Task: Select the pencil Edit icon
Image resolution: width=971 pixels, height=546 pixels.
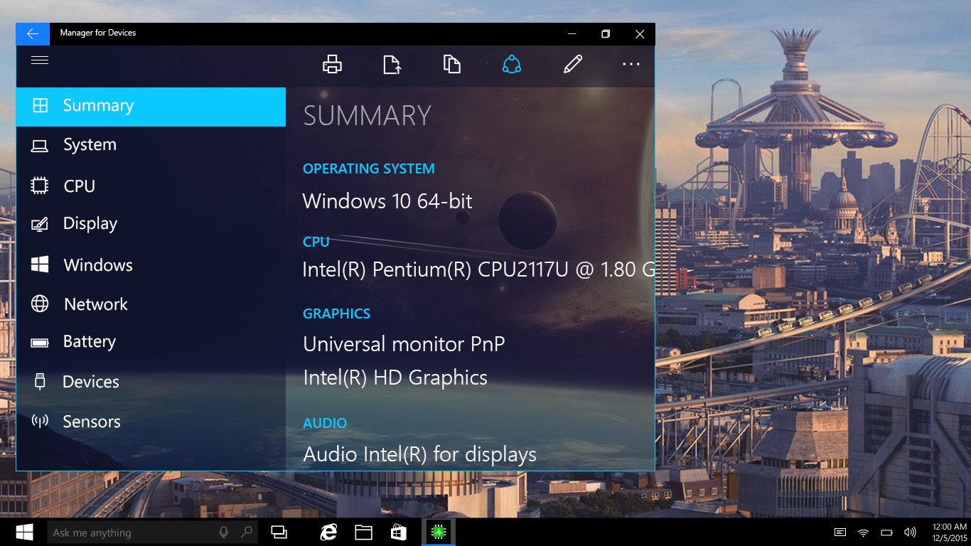Action: (x=572, y=65)
